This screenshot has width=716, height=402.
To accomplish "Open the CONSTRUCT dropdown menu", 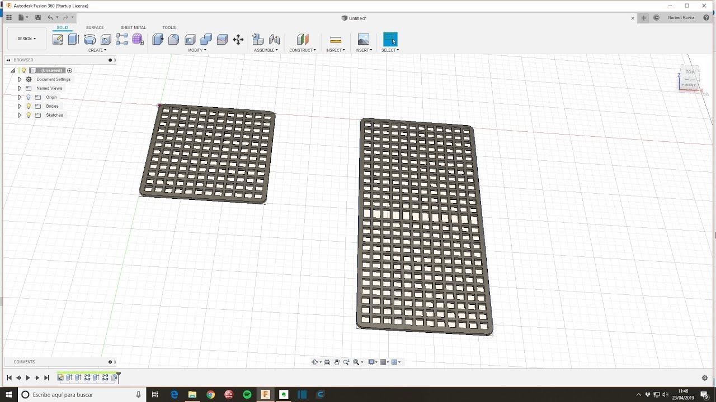I will (303, 50).
